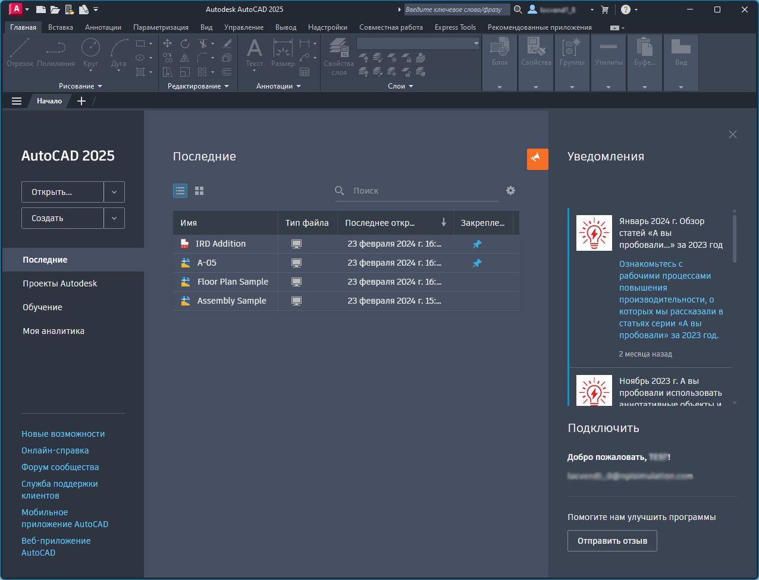This screenshot has height=580, width=759.
Task: Go to Проекты Autodesk section
Action: tap(59, 283)
